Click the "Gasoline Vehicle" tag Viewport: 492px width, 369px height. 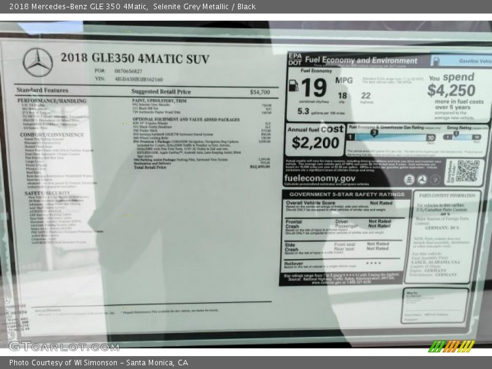point(461,61)
